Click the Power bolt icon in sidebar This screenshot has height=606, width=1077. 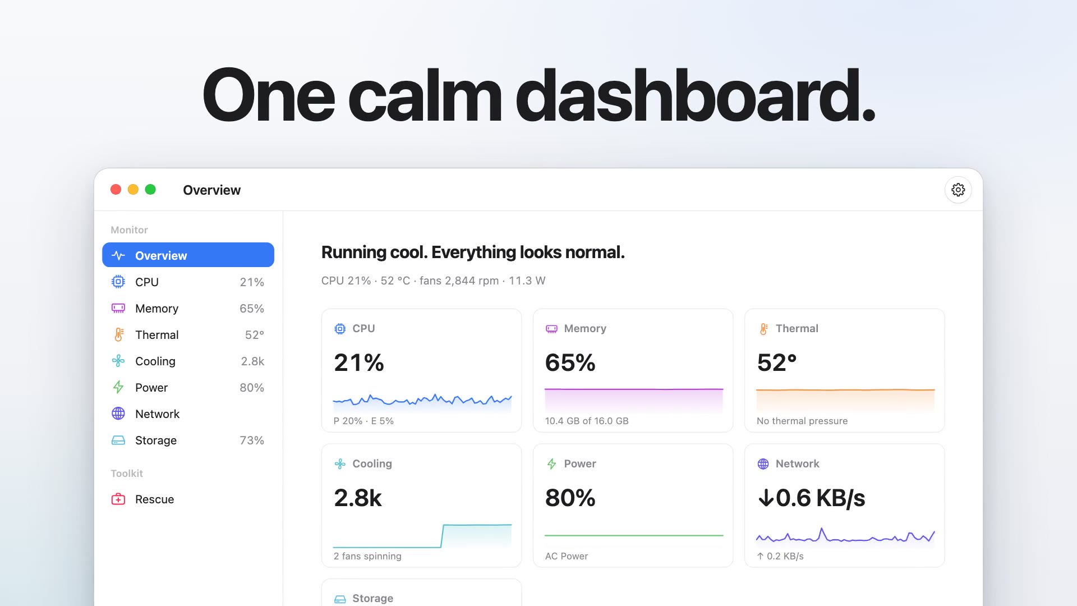[x=118, y=387]
